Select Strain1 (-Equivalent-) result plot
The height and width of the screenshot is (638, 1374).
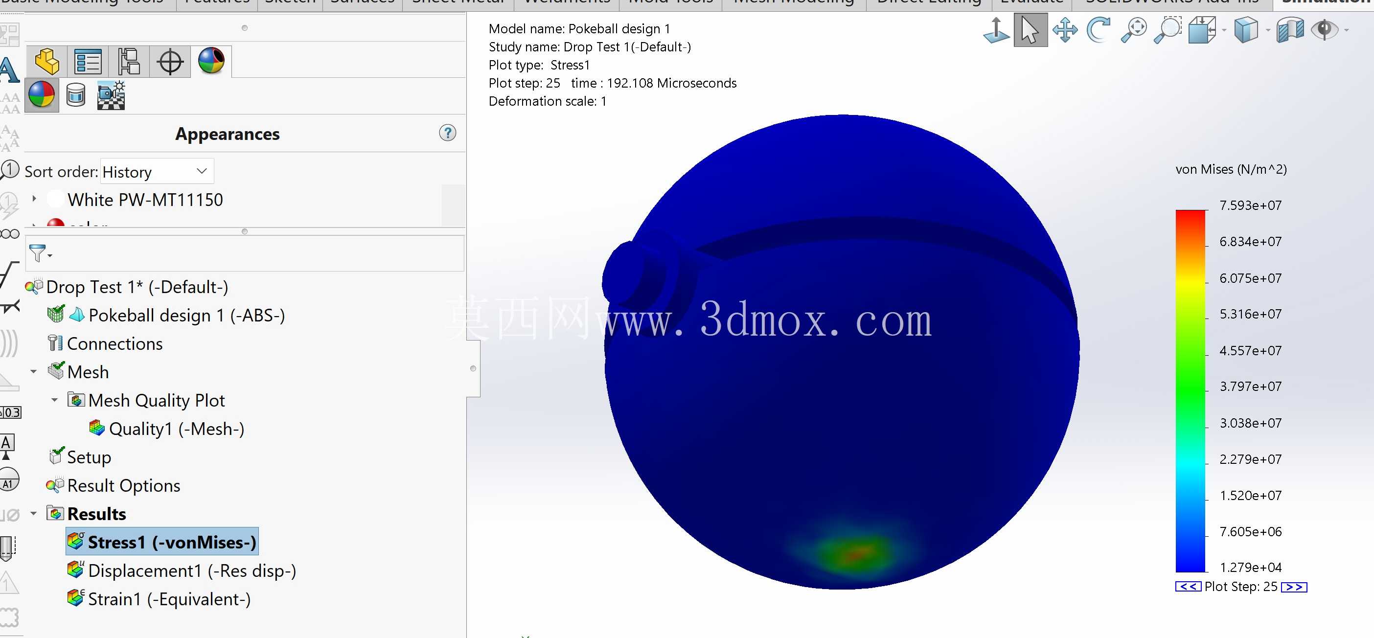click(169, 599)
